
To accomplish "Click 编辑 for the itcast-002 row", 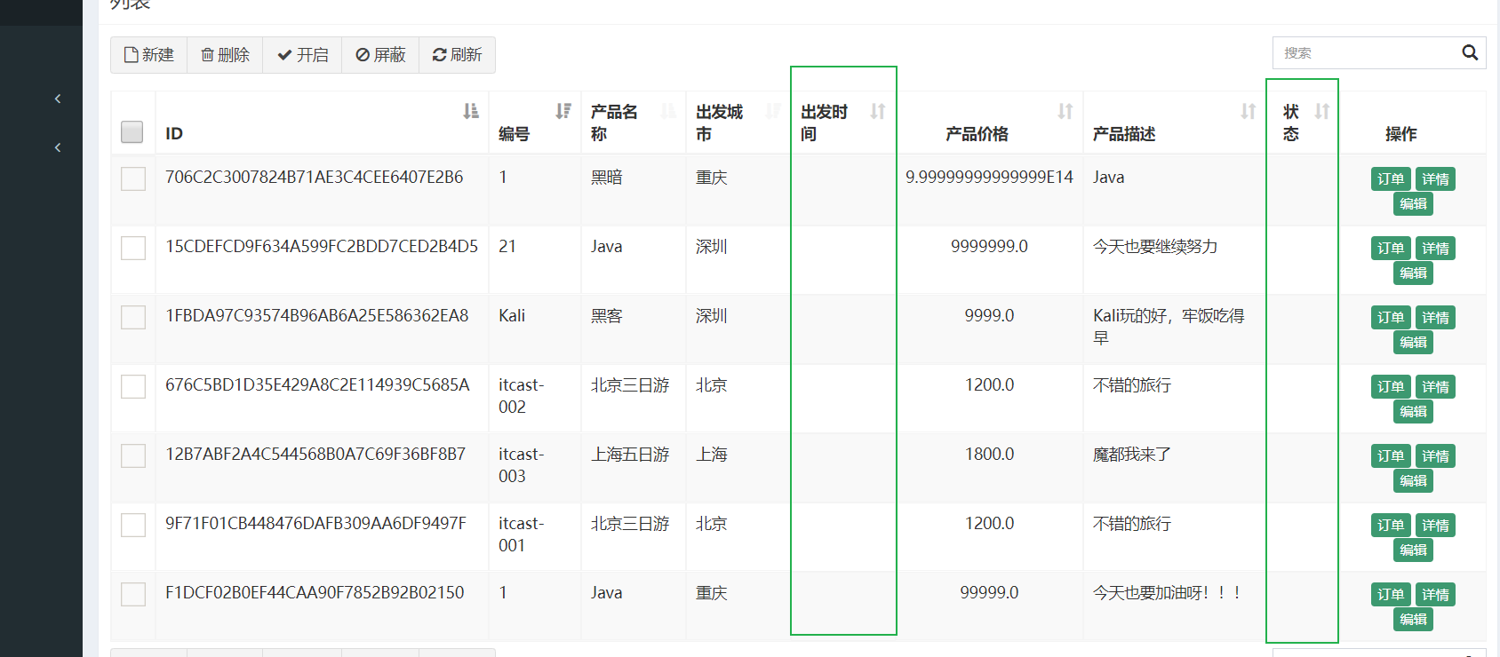I will 1413,412.
